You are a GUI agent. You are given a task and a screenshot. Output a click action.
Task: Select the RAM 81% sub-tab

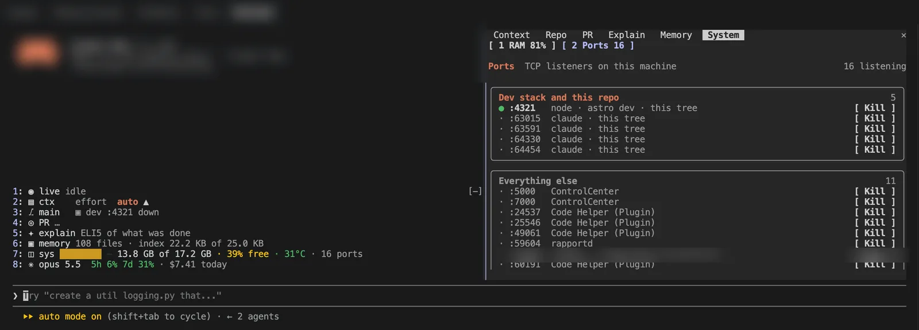pyautogui.click(x=522, y=45)
